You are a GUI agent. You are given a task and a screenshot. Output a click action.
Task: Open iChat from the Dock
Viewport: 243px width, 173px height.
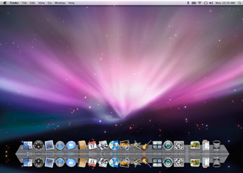pos(71,145)
